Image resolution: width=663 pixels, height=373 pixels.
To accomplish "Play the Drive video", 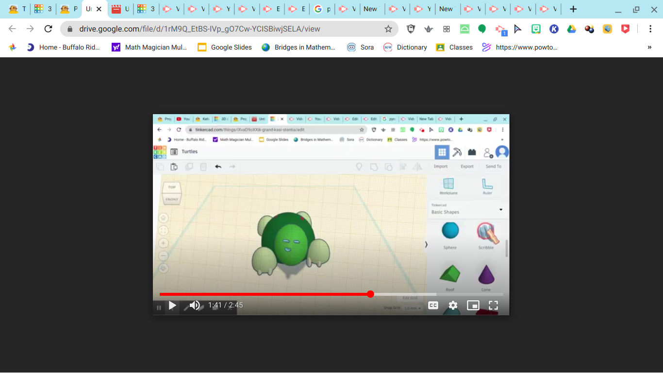I will point(172,305).
